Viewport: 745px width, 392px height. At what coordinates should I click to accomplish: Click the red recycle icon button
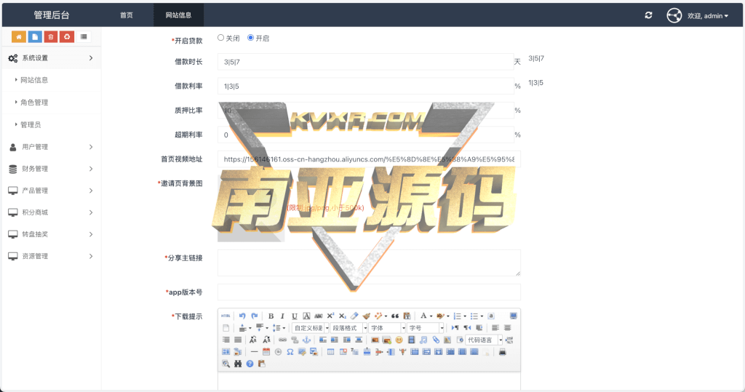tap(67, 37)
